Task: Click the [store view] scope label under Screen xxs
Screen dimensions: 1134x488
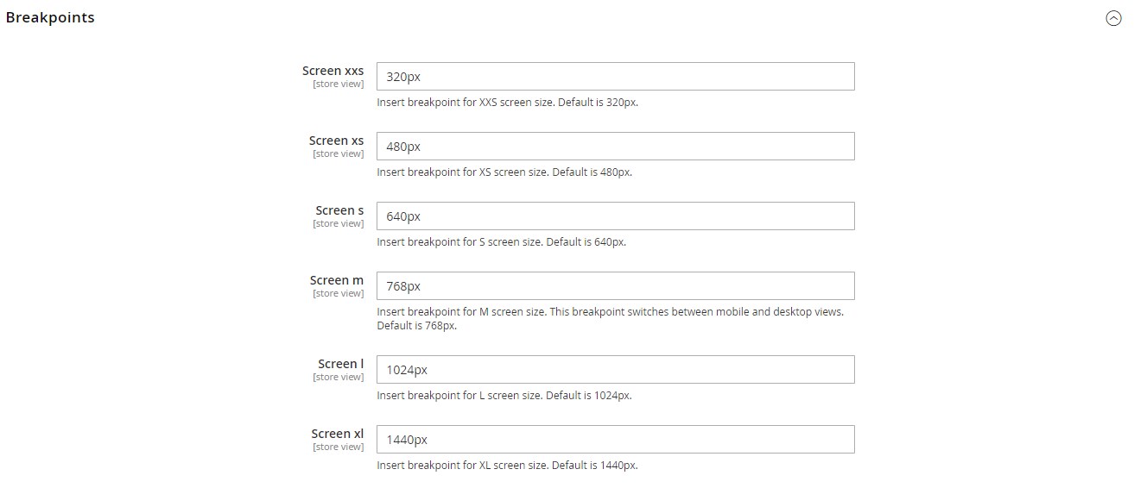Action: (x=338, y=84)
